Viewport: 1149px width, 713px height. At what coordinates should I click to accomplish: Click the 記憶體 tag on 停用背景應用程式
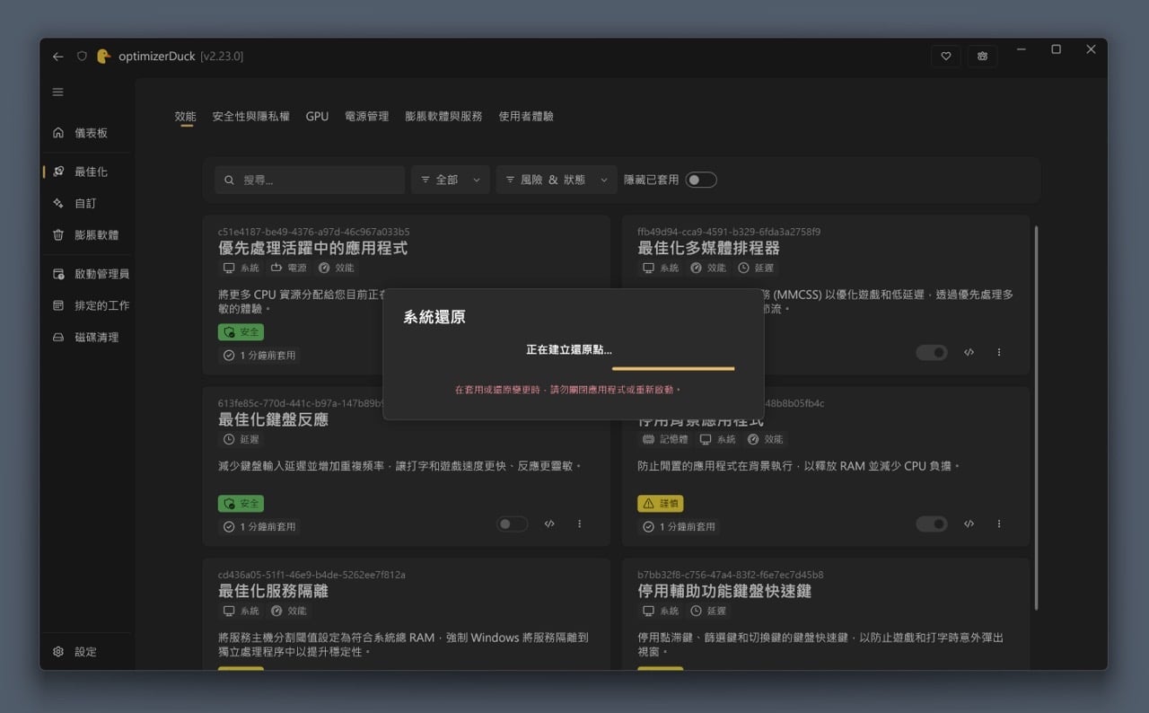[x=665, y=439]
